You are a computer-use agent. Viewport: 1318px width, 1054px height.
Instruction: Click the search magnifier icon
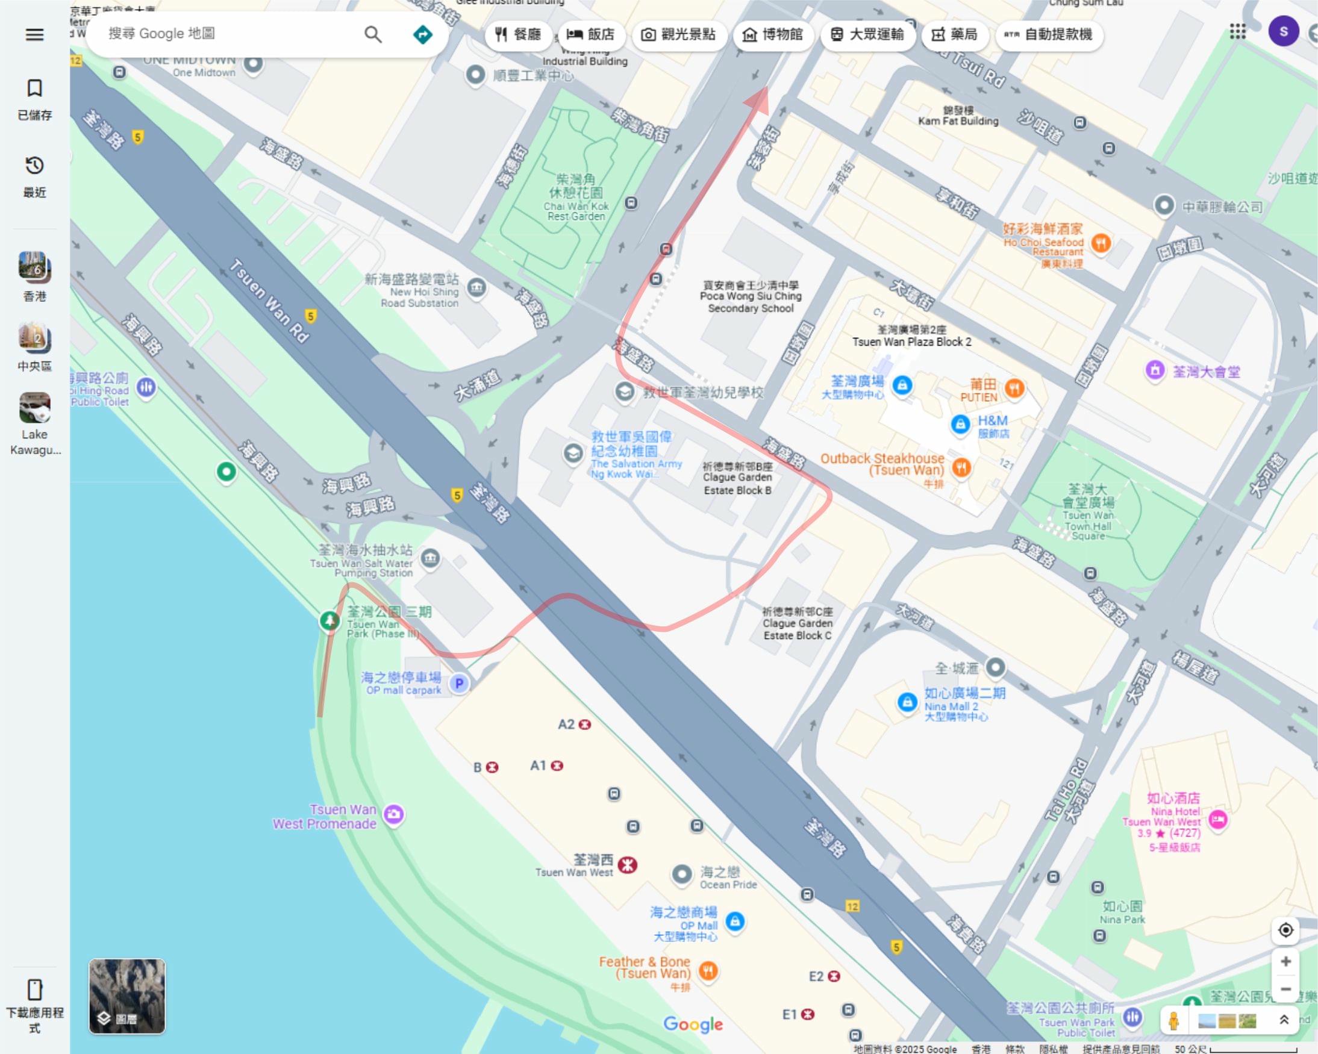[x=373, y=34]
